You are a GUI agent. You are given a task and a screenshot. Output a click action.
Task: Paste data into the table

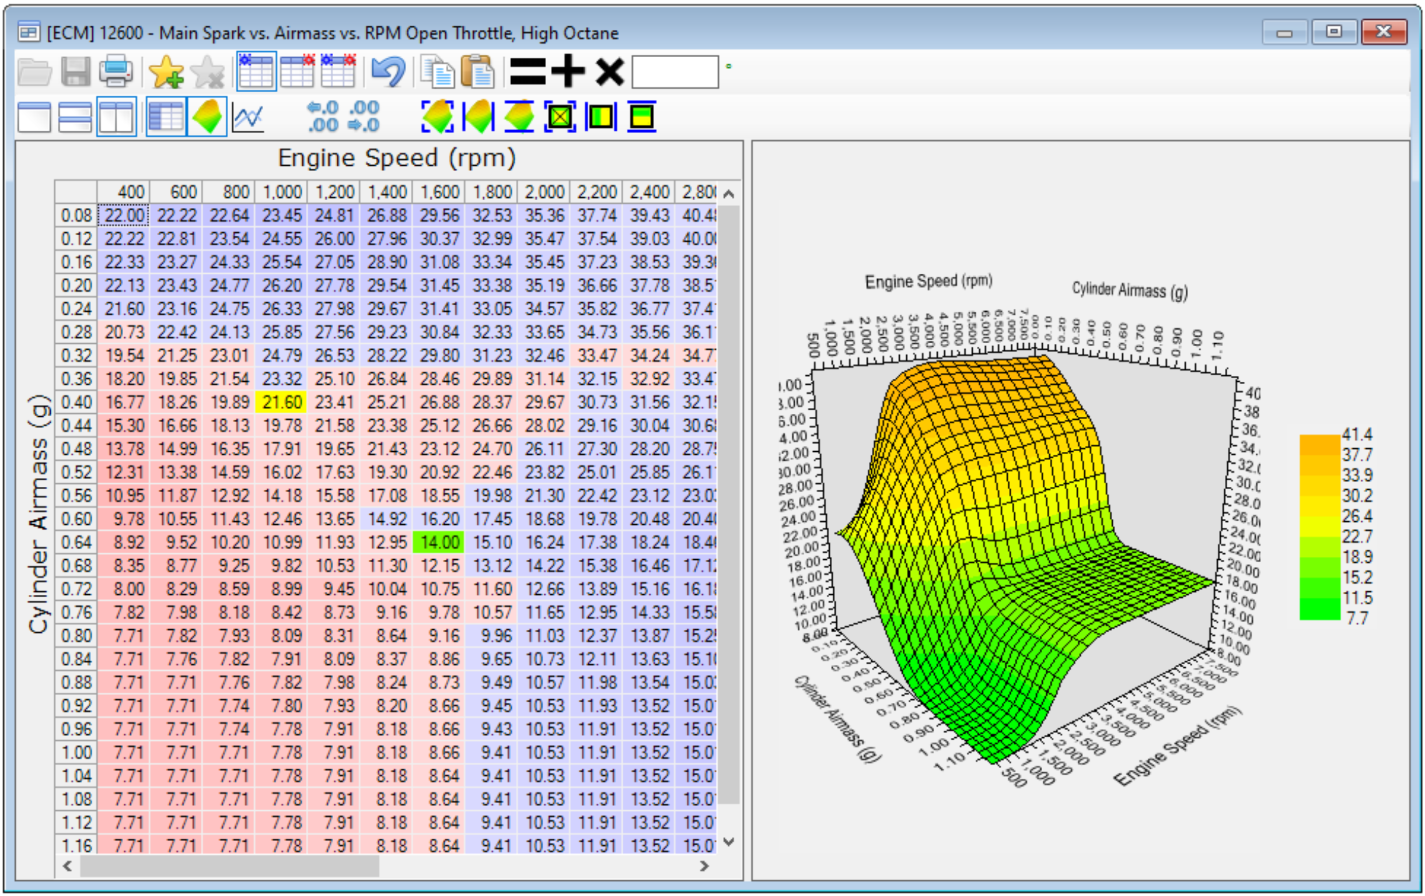(x=477, y=72)
